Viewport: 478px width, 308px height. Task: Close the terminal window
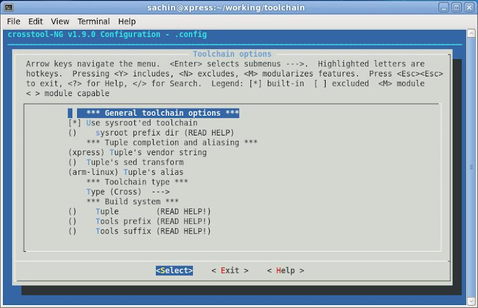tap(469, 7)
